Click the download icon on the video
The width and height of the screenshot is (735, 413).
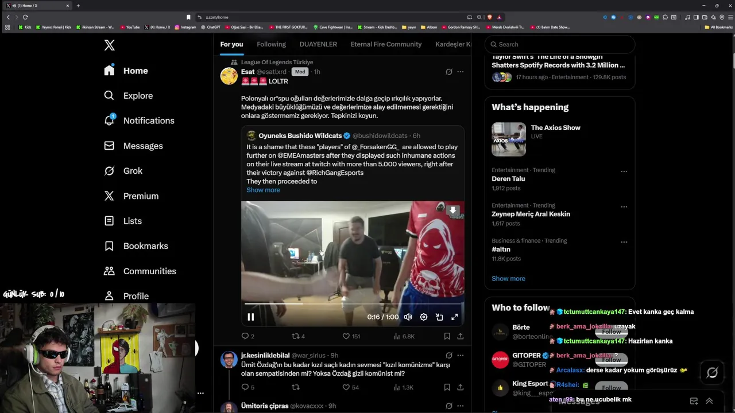tap(453, 211)
